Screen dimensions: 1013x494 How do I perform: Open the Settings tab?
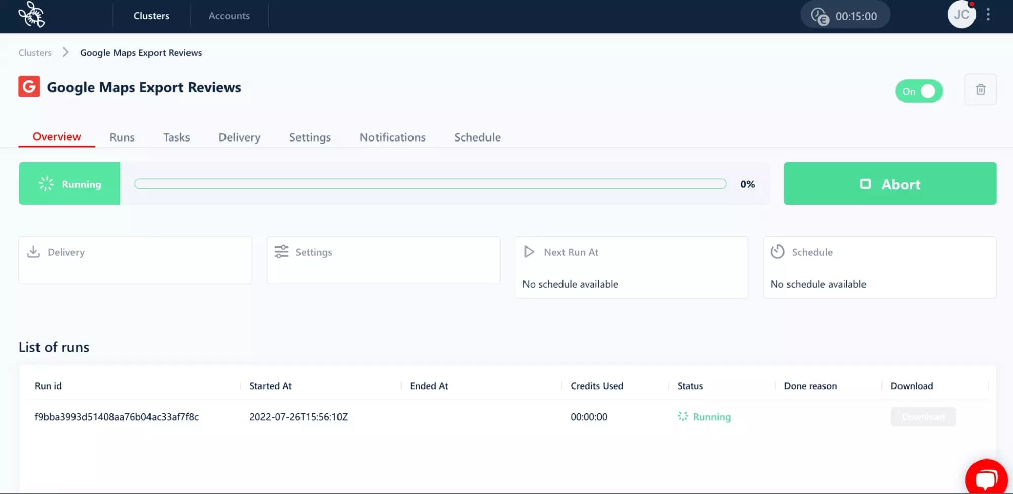310,137
